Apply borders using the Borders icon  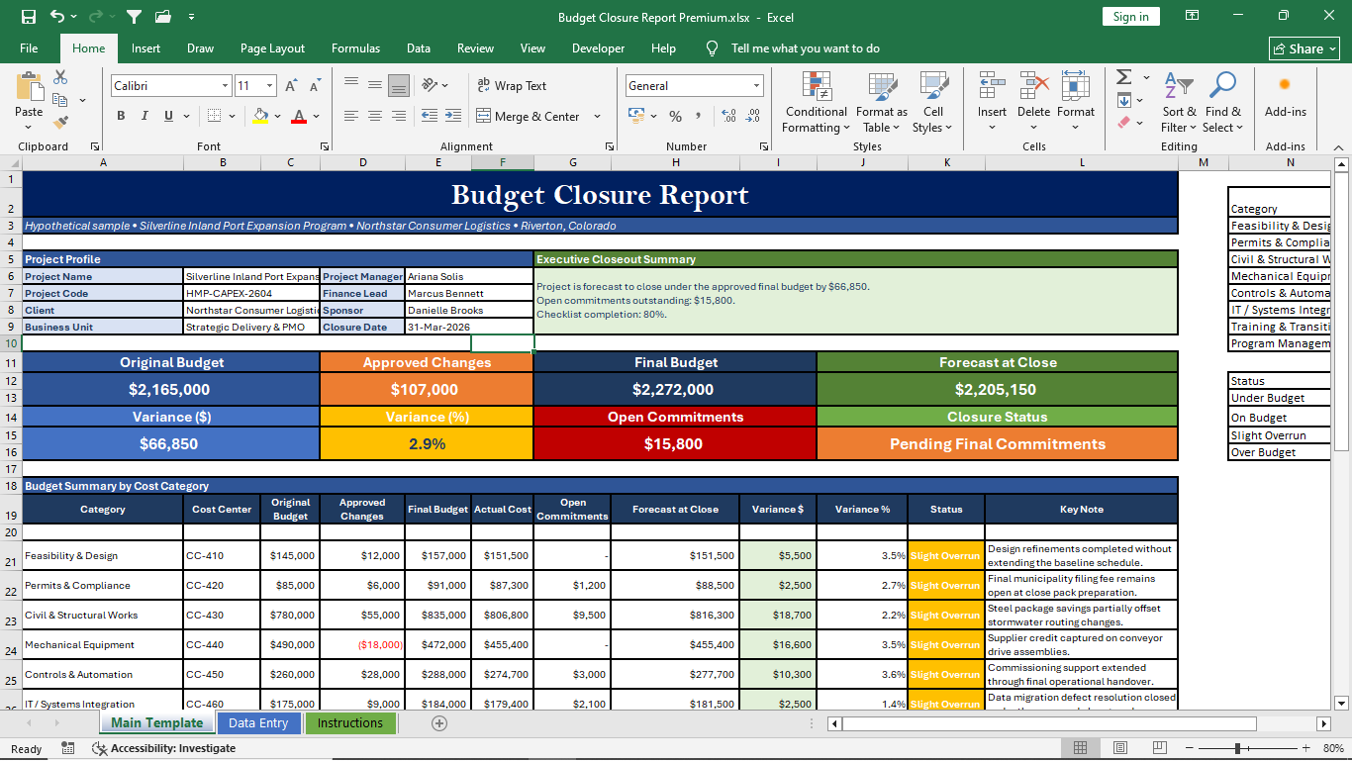pos(214,116)
